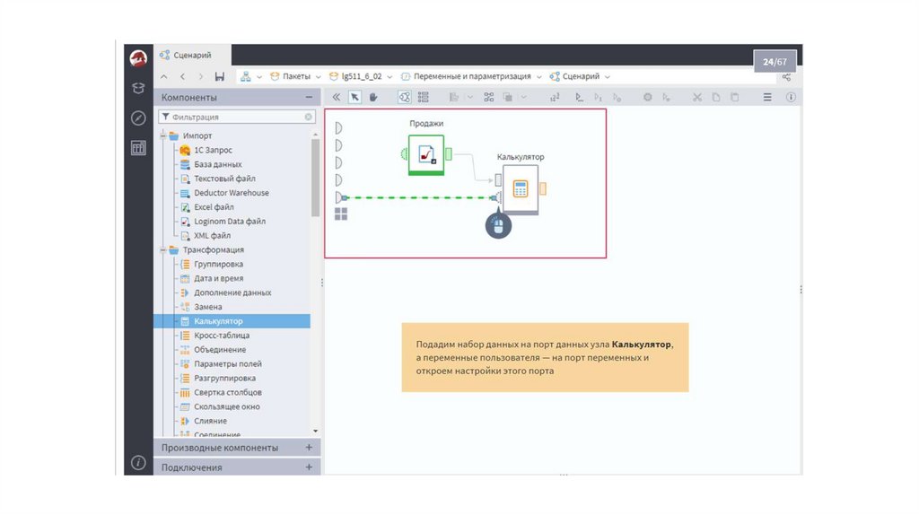Open the compass navigation sidebar icon
The image size is (919, 515).
tap(138, 118)
